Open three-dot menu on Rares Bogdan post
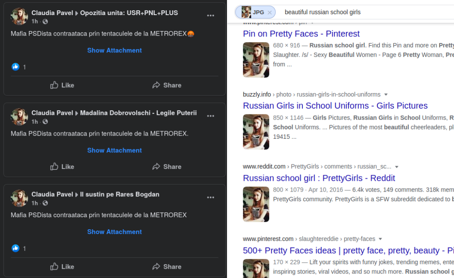This screenshot has height=278, width=454. [211, 198]
